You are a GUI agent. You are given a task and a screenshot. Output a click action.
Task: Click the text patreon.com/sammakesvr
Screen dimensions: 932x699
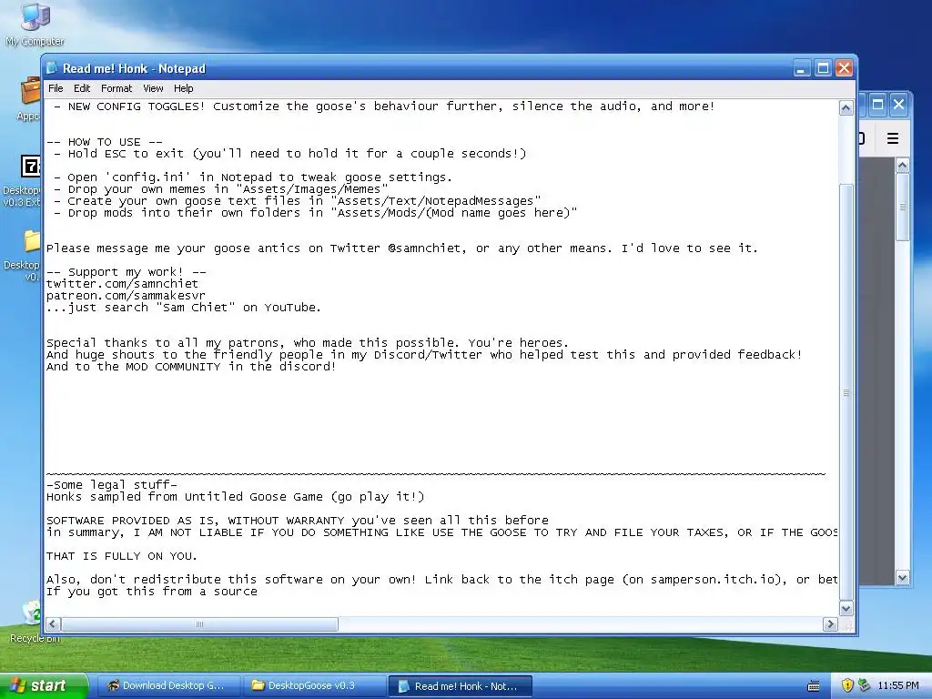tap(126, 296)
